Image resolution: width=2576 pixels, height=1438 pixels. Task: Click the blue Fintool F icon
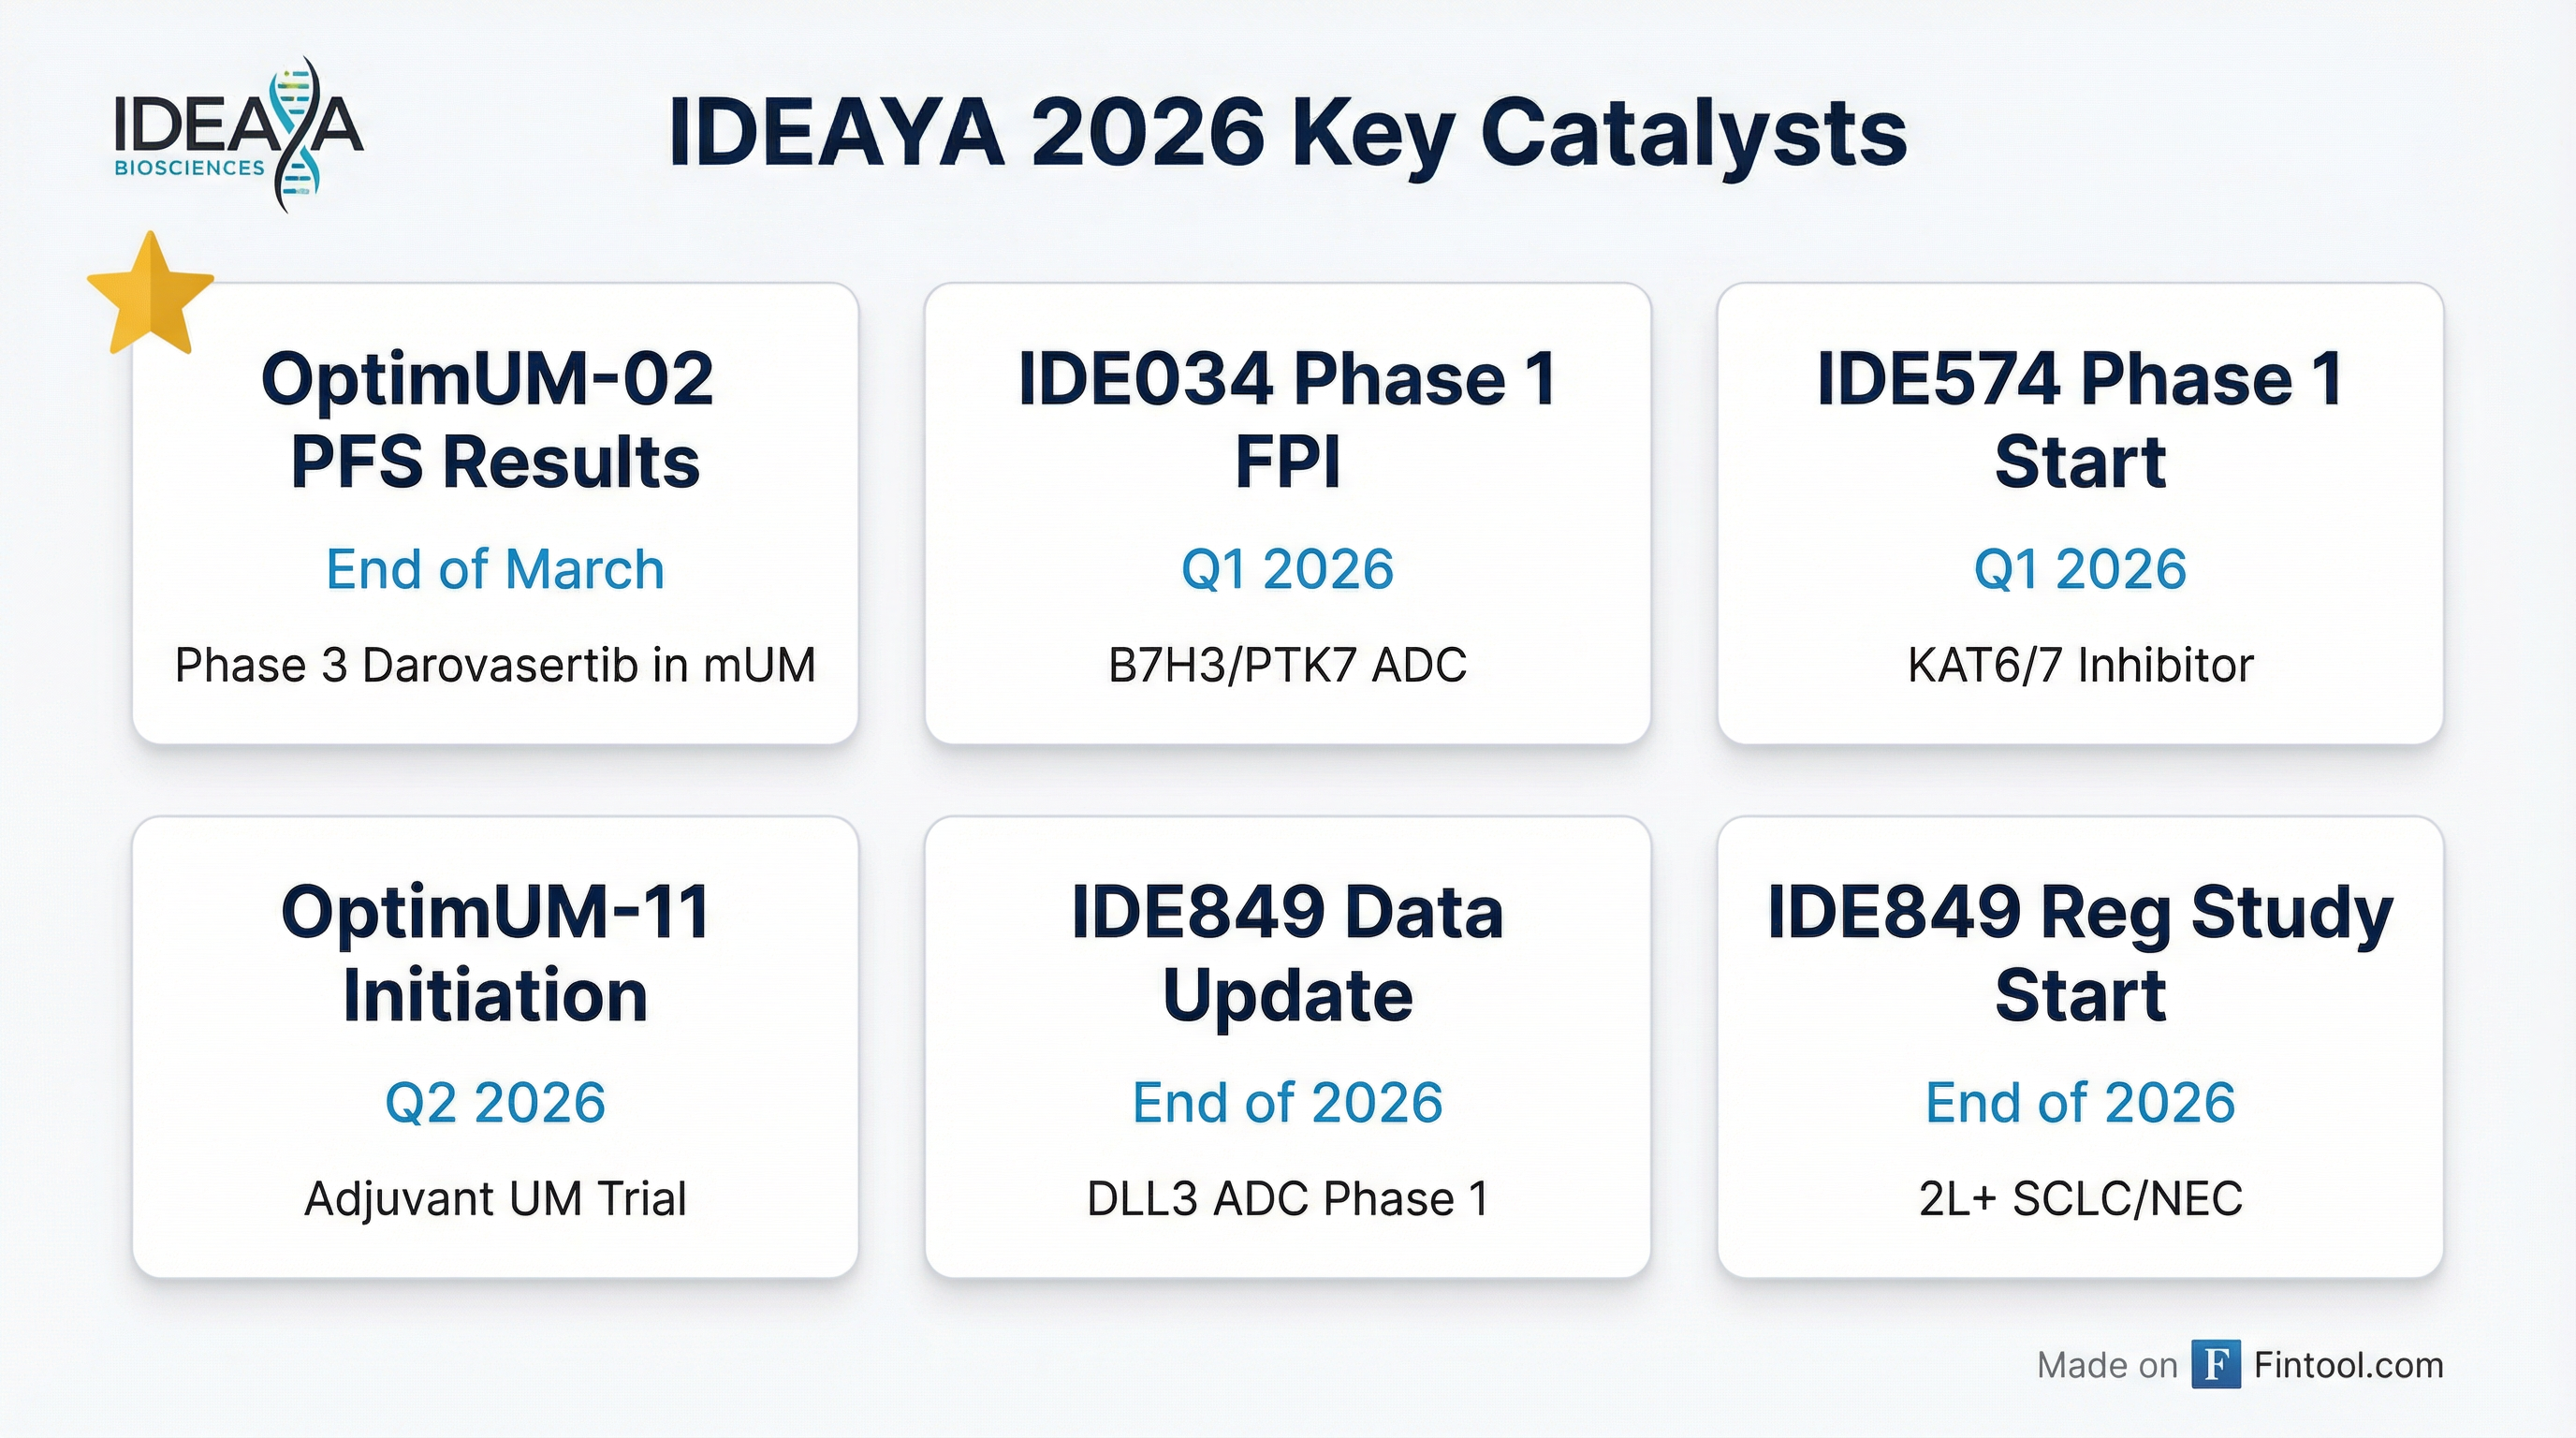2215,1365
